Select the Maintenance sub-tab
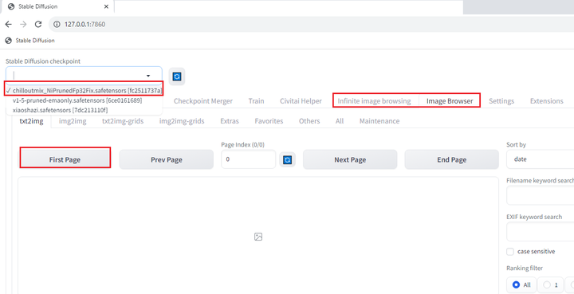This screenshot has height=294, width=574. tap(379, 121)
